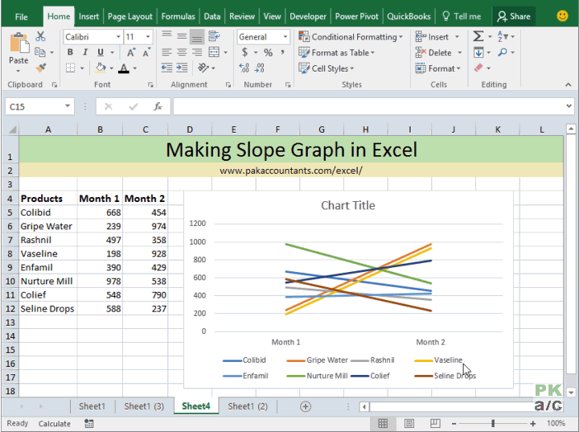Switch to Normal view in status bar
579x432 pixels.
[383, 423]
